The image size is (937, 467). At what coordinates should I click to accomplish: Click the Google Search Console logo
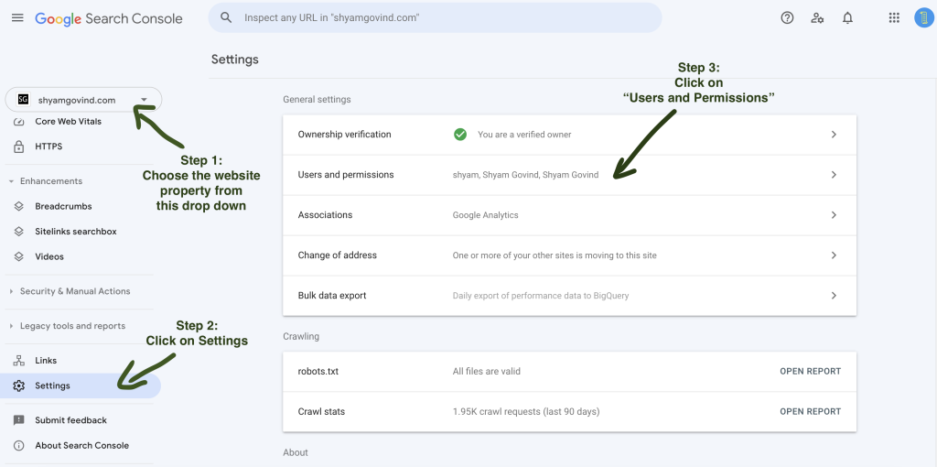tap(109, 18)
